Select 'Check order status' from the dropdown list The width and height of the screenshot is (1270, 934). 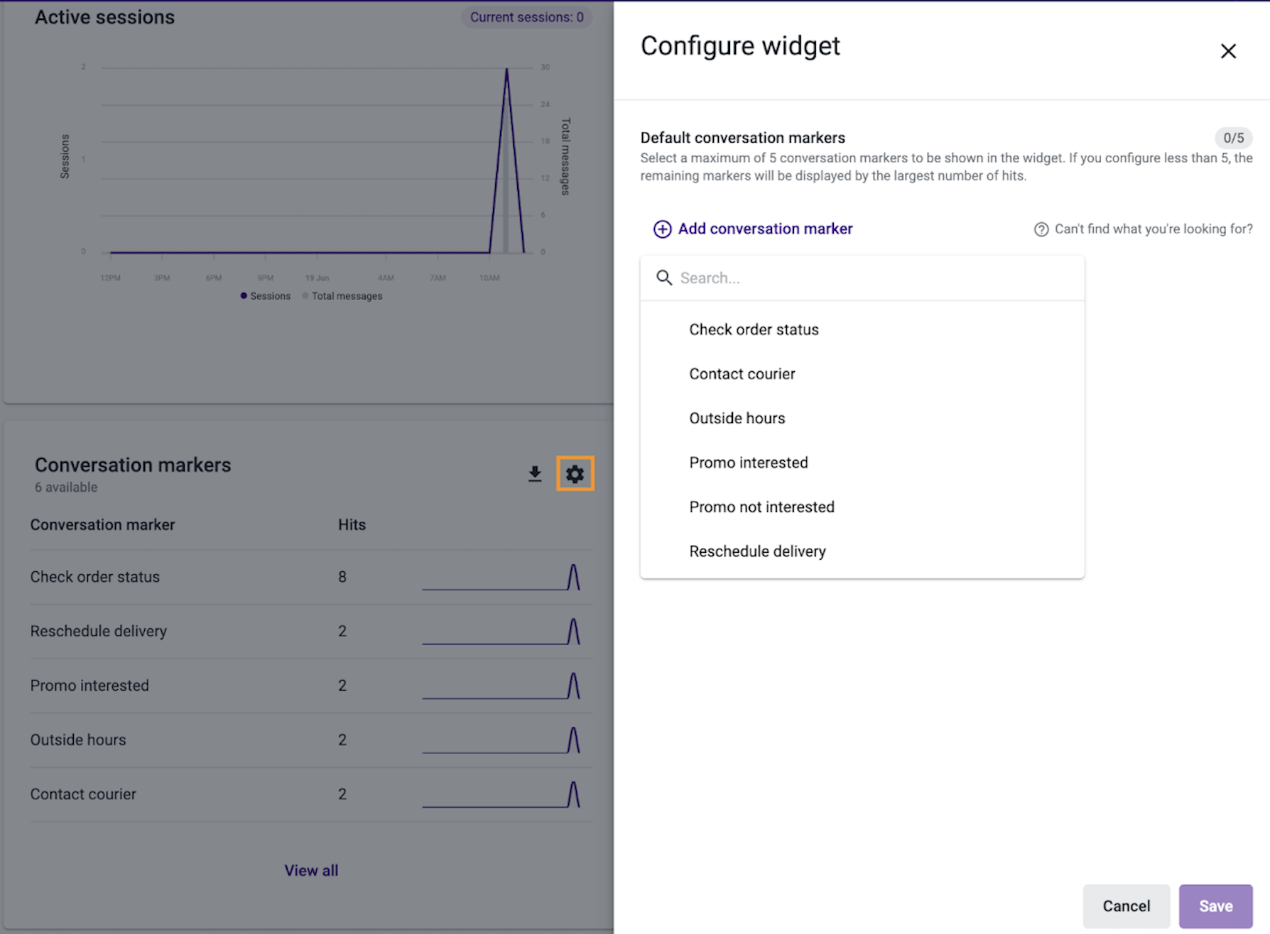click(754, 329)
